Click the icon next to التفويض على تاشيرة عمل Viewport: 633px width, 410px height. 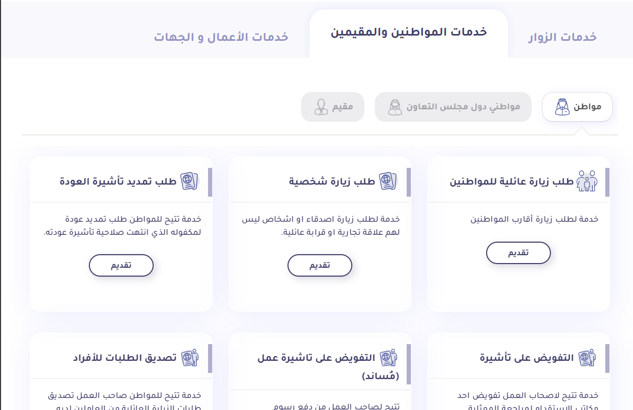click(x=388, y=358)
